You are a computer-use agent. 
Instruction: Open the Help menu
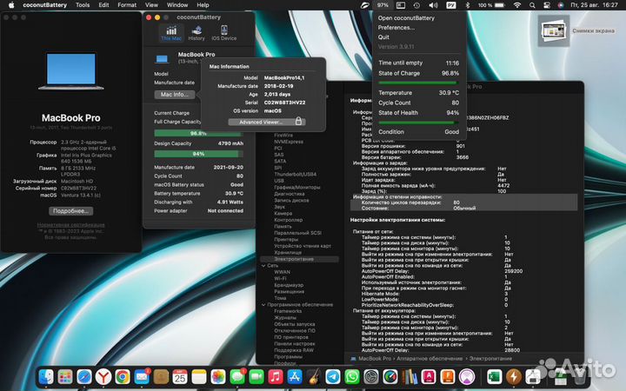[x=203, y=5]
